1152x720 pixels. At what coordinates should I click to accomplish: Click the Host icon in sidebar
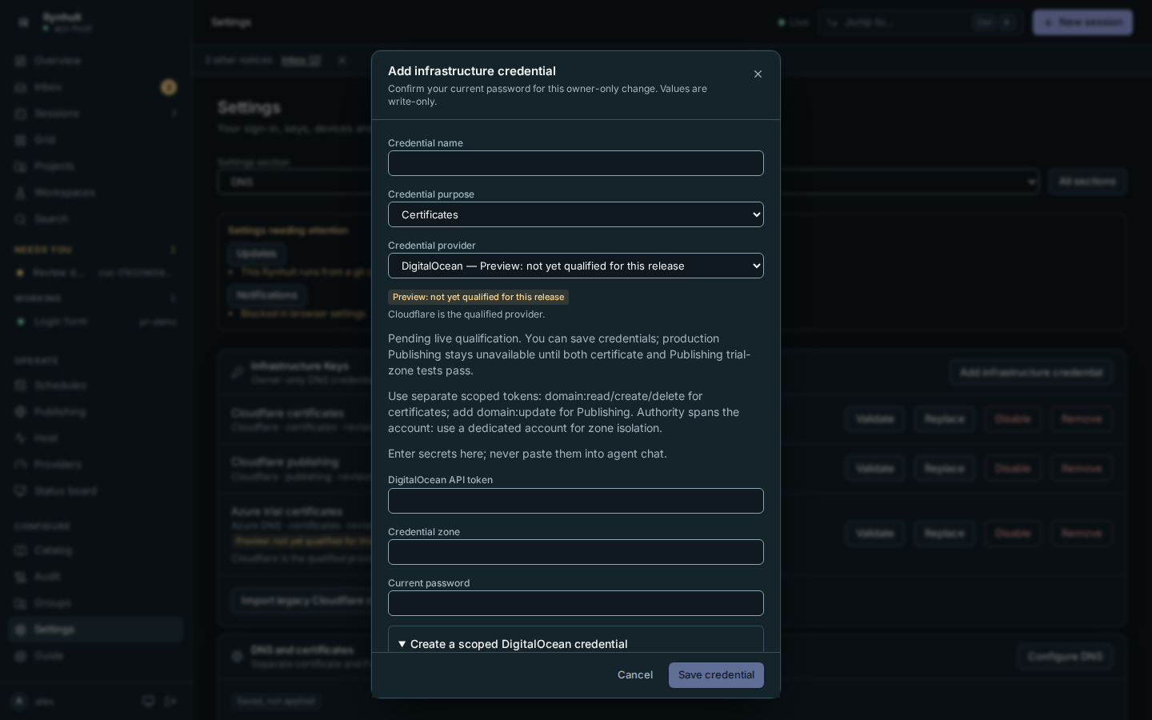(21, 438)
